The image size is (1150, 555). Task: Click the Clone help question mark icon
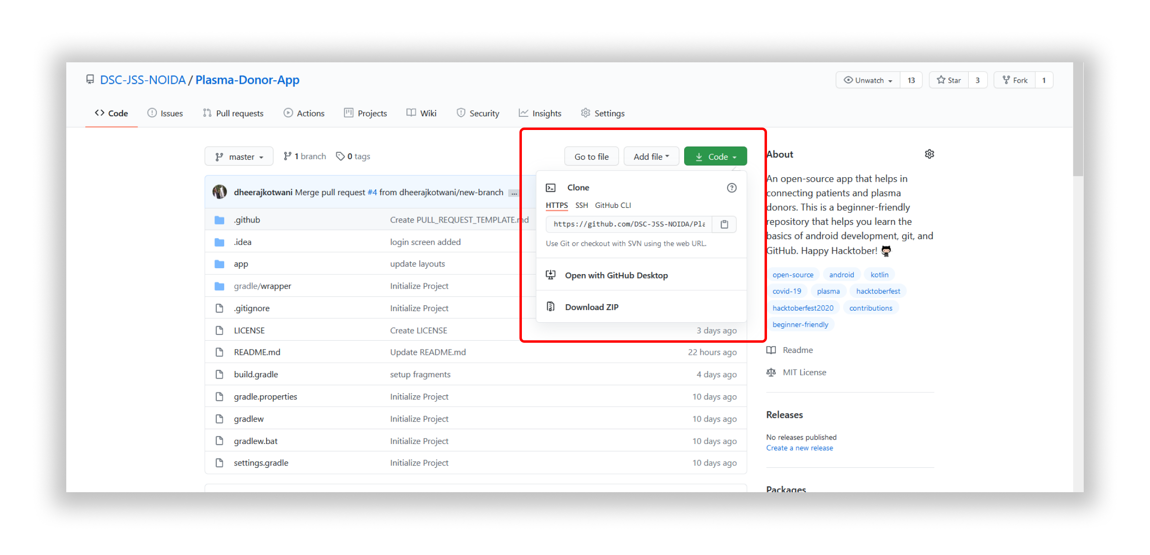[x=731, y=188]
